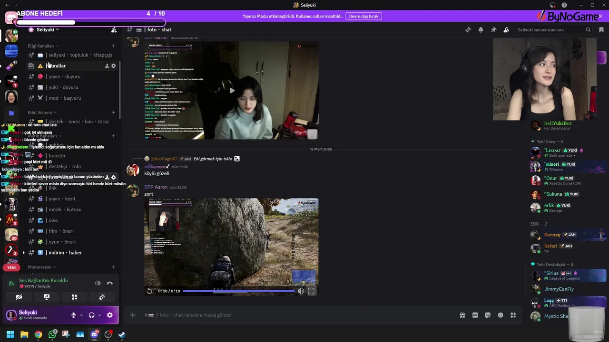Image resolution: width=609 pixels, height=342 pixels.
Task: Add channel to Bilgi Kanalları with plus
Action: (x=113, y=46)
